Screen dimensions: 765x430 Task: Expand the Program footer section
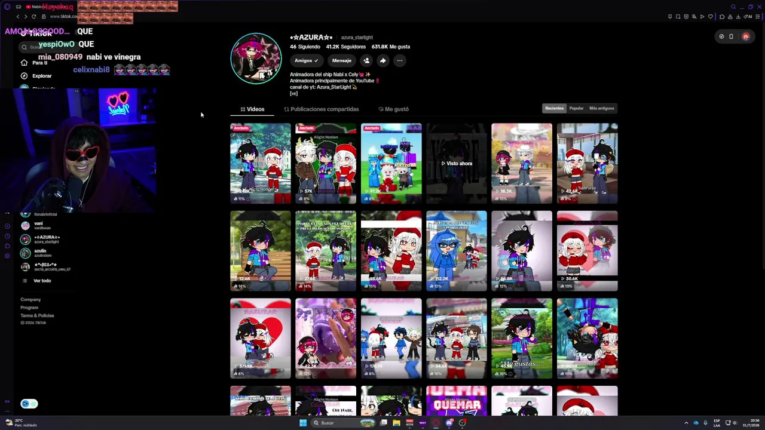(x=29, y=308)
